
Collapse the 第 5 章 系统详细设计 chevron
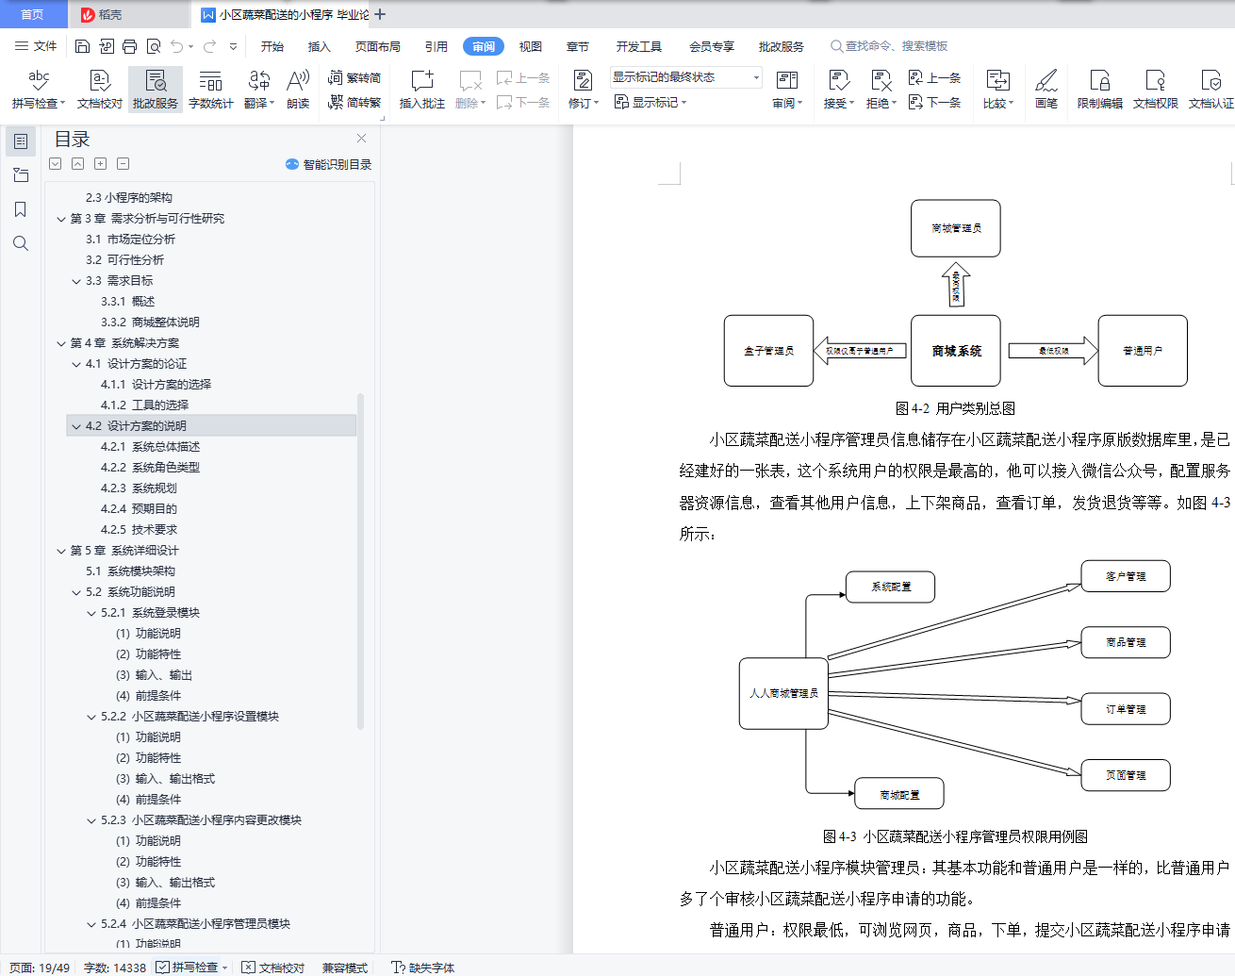pyautogui.click(x=61, y=551)
